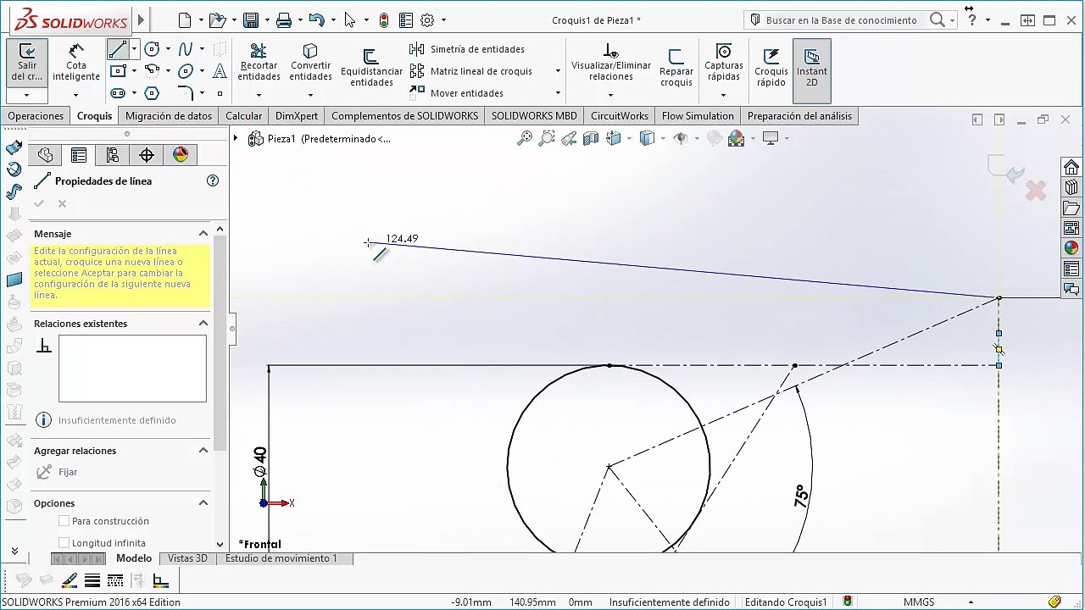Open the Calcular tab

[243, 116]
